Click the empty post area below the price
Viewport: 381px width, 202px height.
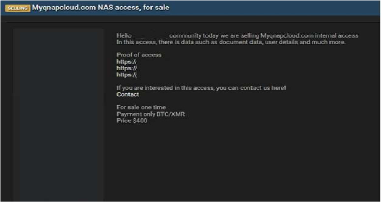pos(236,162)
